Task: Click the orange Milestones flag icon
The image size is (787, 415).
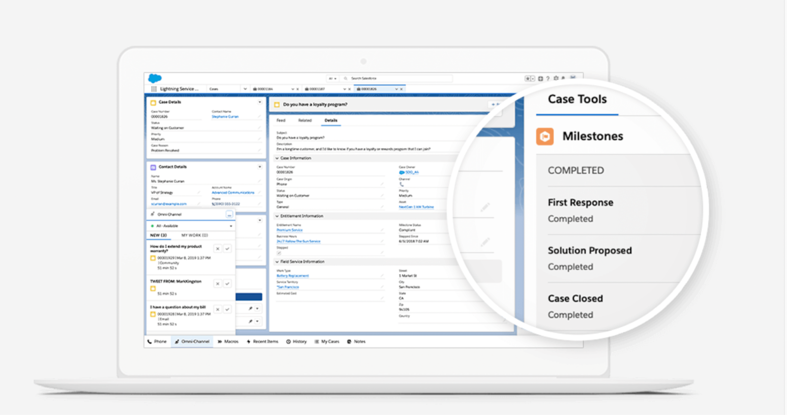Action: click(545, 136)
